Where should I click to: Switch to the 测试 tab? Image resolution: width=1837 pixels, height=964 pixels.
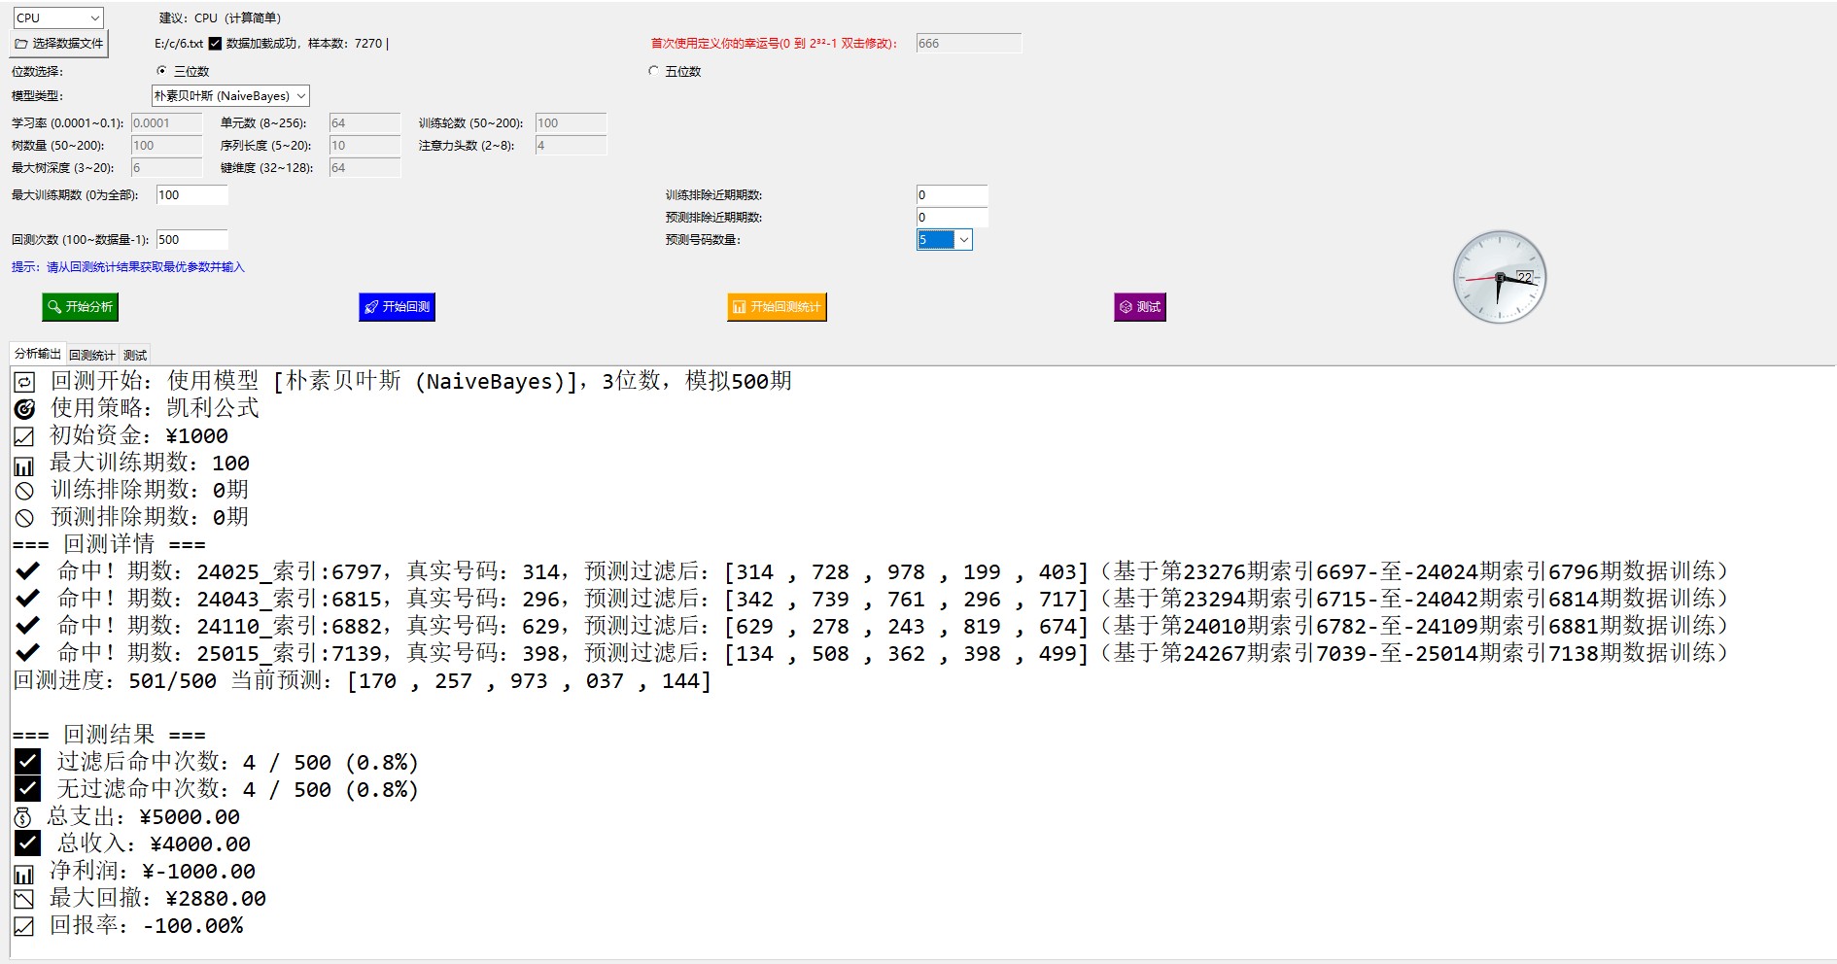(135, 355)
